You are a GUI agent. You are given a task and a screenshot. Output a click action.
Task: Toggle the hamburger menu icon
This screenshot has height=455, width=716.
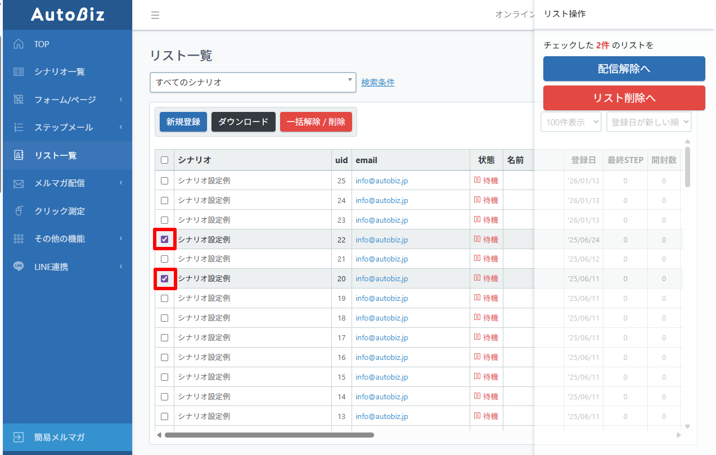click(155, 15)
